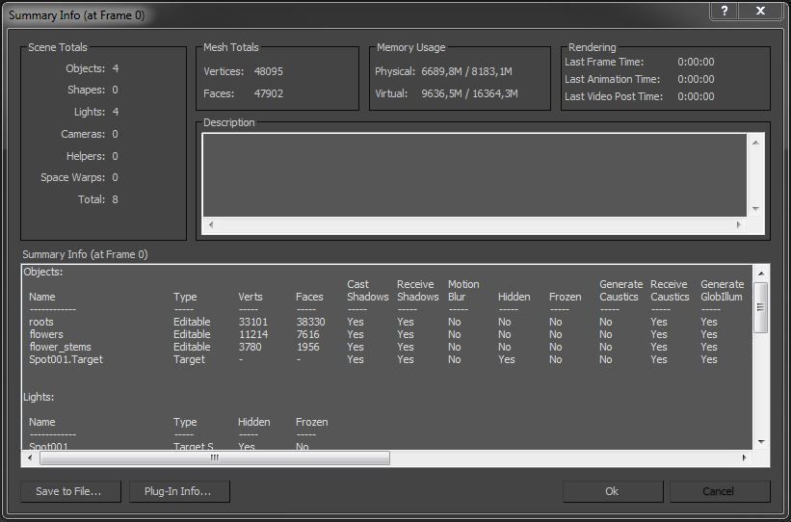Image resolution: width=791 pixels, height=522 pixels.
Task: Click 'Generate Caustics' column header
Action: tap(621, 291)
